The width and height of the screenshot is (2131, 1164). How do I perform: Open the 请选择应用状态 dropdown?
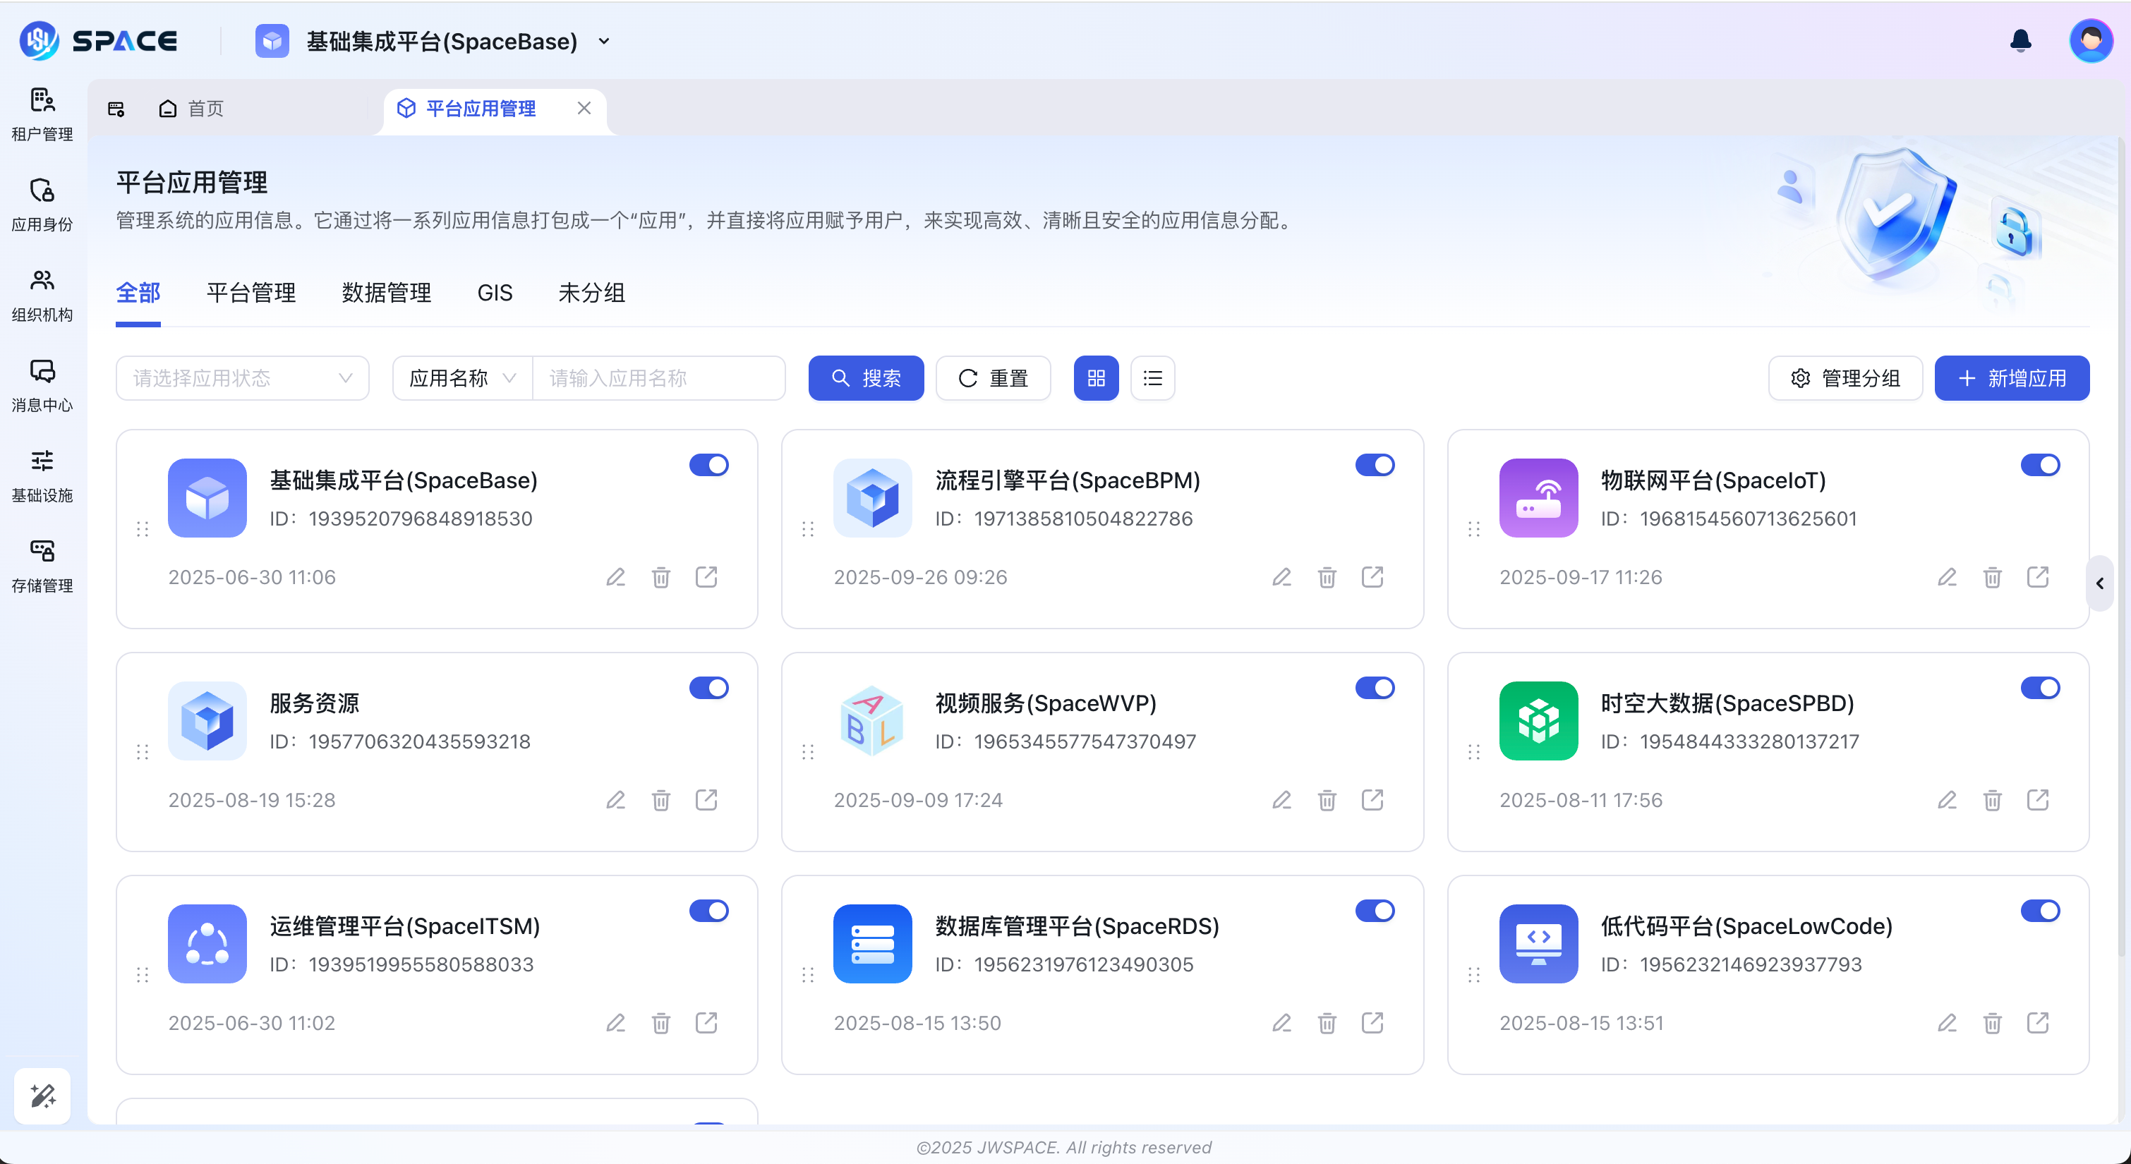click(241, 378)
